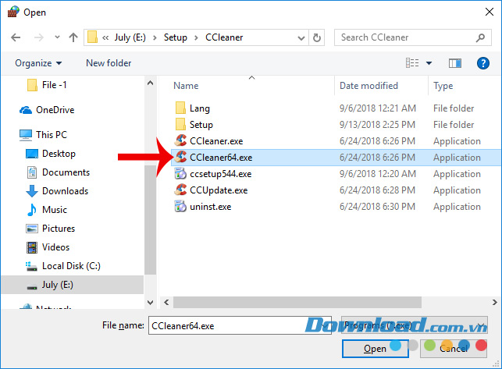The height and width of the screenshot is (369, 502).
Task: Click date 6/24/2018 6:28 PM cell
Action: tap(377, 190)
